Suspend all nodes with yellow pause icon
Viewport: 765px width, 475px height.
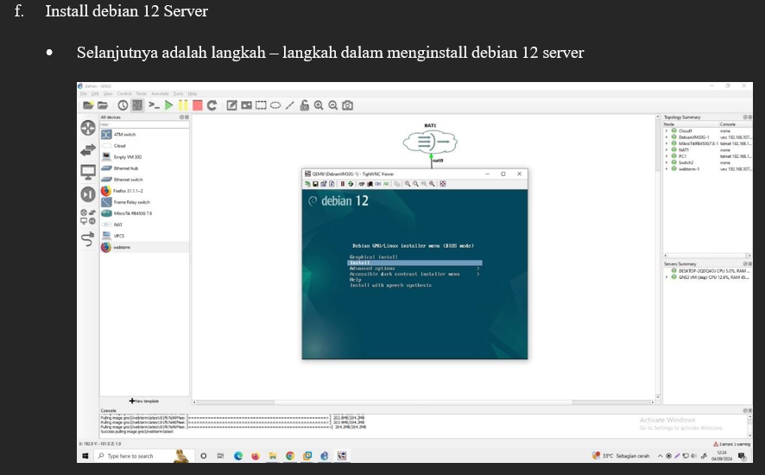[183, 105]
